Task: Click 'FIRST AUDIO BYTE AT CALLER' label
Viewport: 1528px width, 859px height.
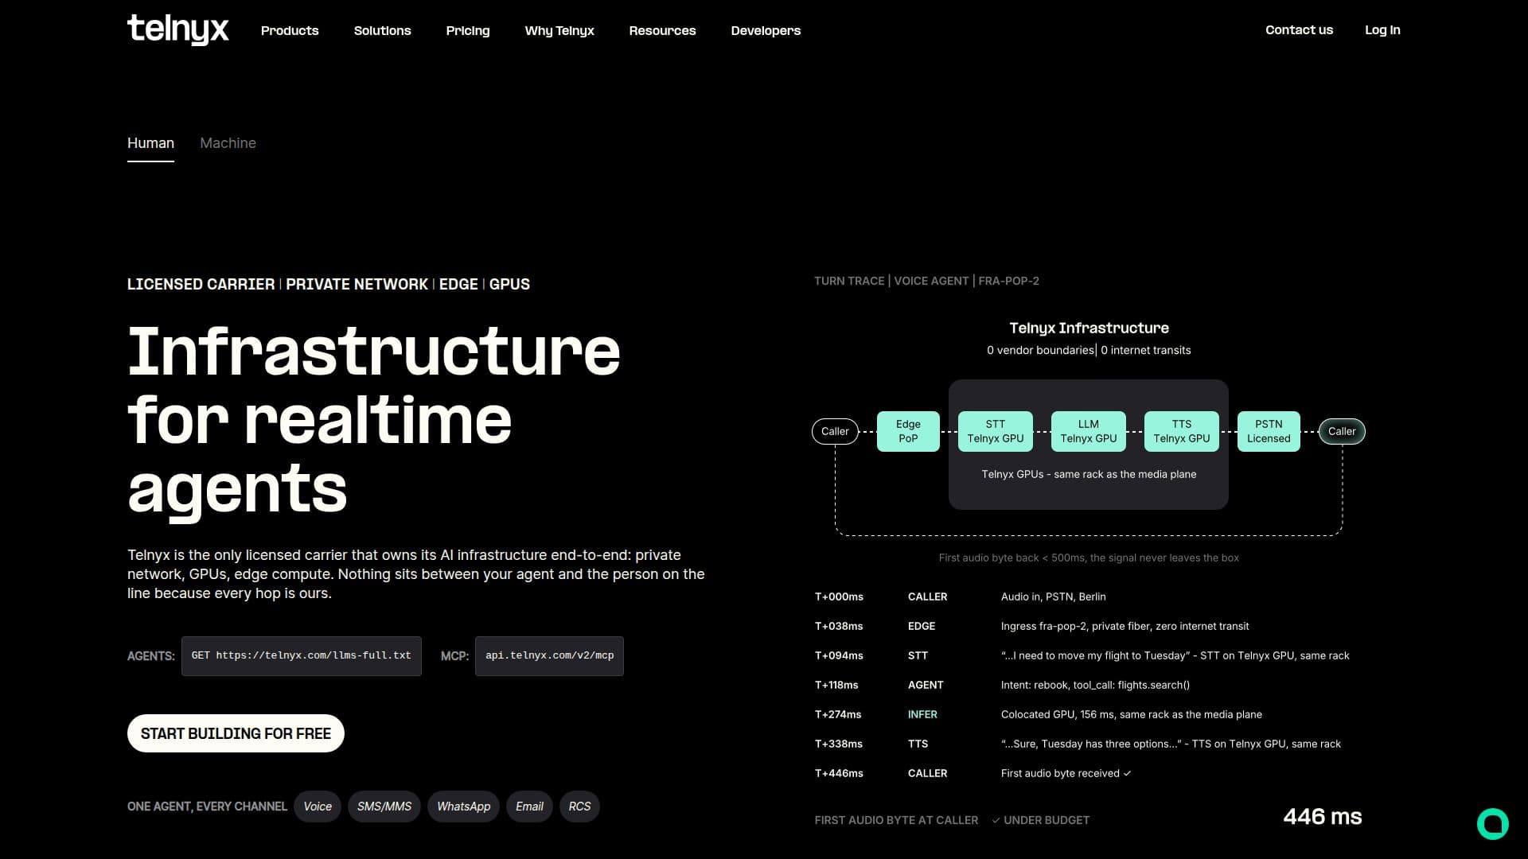Action: pos(896,820)
